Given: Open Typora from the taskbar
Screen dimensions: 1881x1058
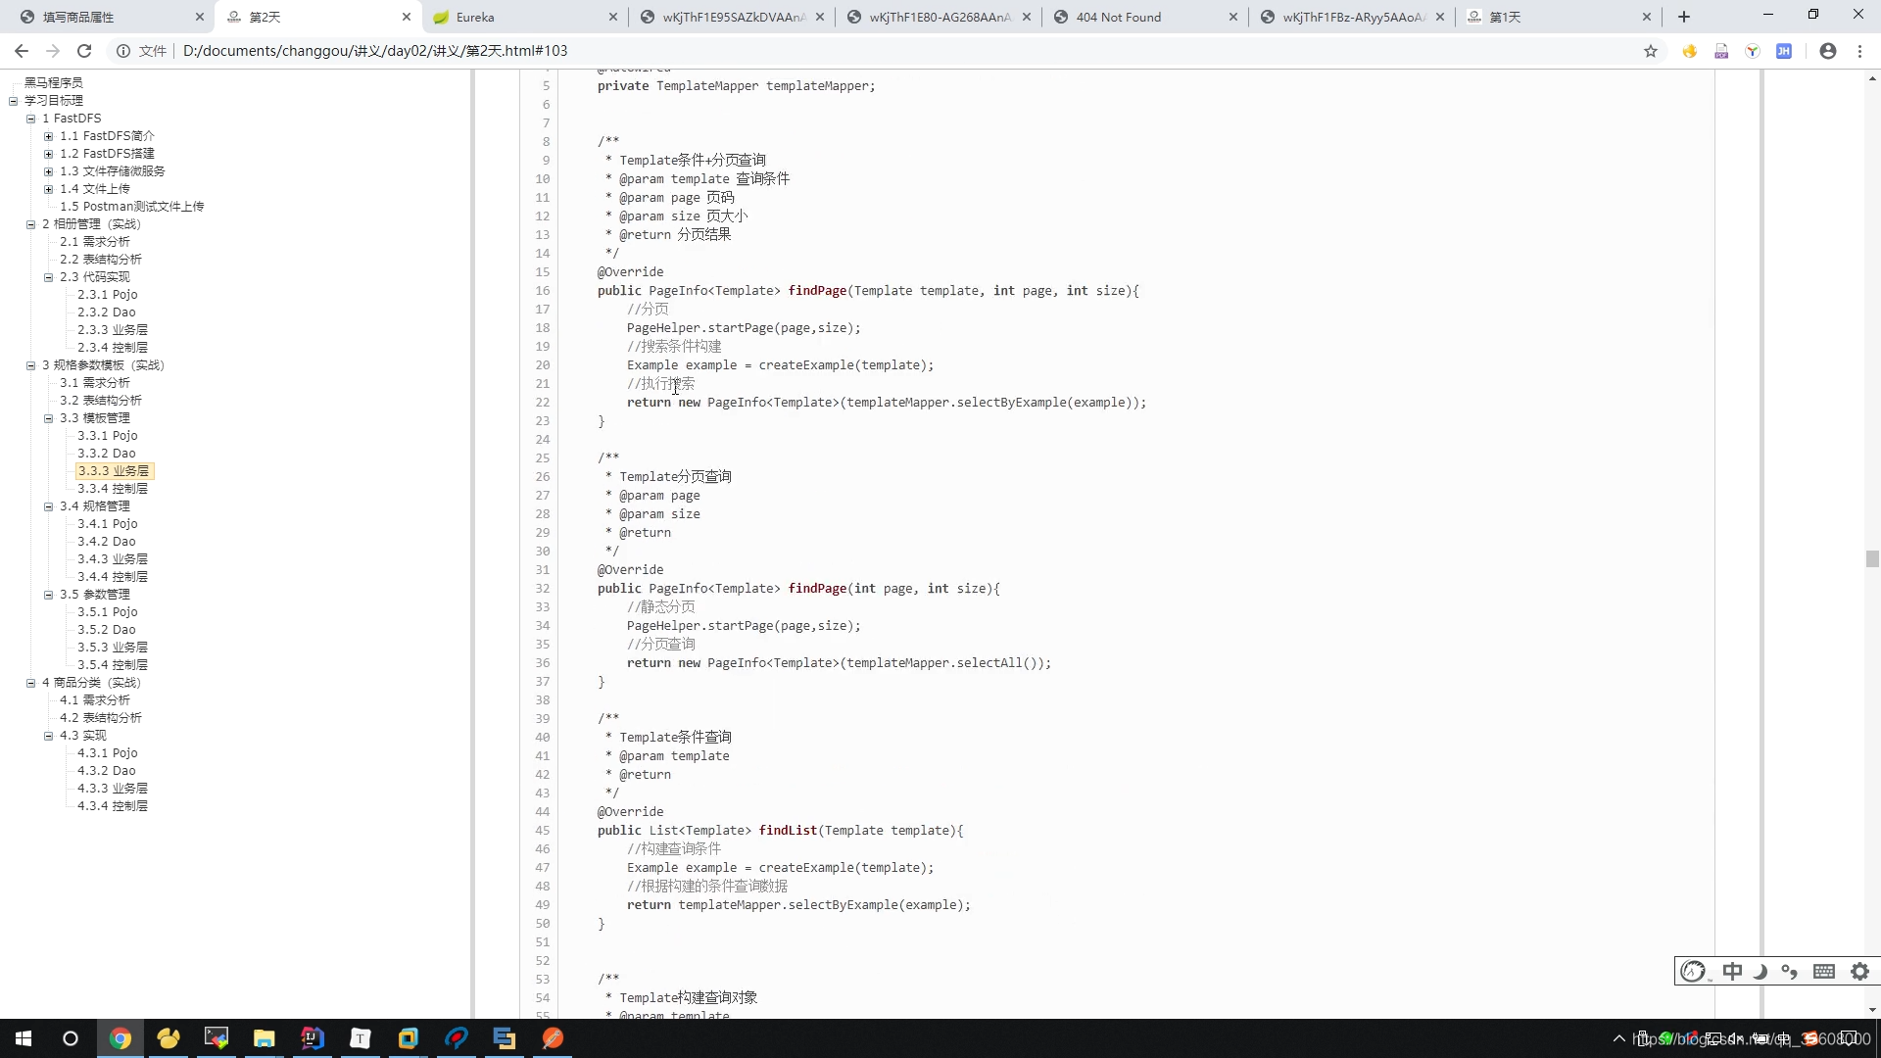Looking at the screenshot, I should tap(361, 1038).
